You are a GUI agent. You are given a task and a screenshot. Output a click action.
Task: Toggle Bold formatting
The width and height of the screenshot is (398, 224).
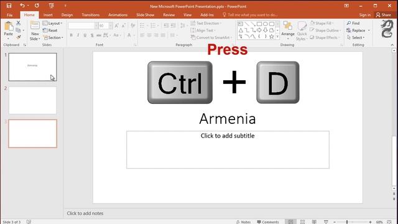point(71,35)
